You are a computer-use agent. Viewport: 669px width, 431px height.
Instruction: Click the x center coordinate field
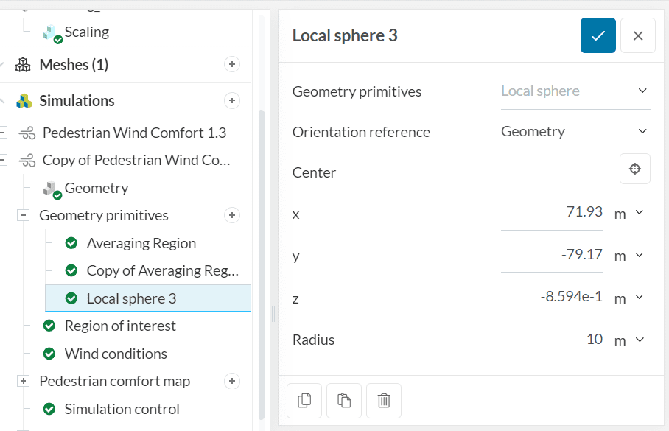(x=552, y=213)
